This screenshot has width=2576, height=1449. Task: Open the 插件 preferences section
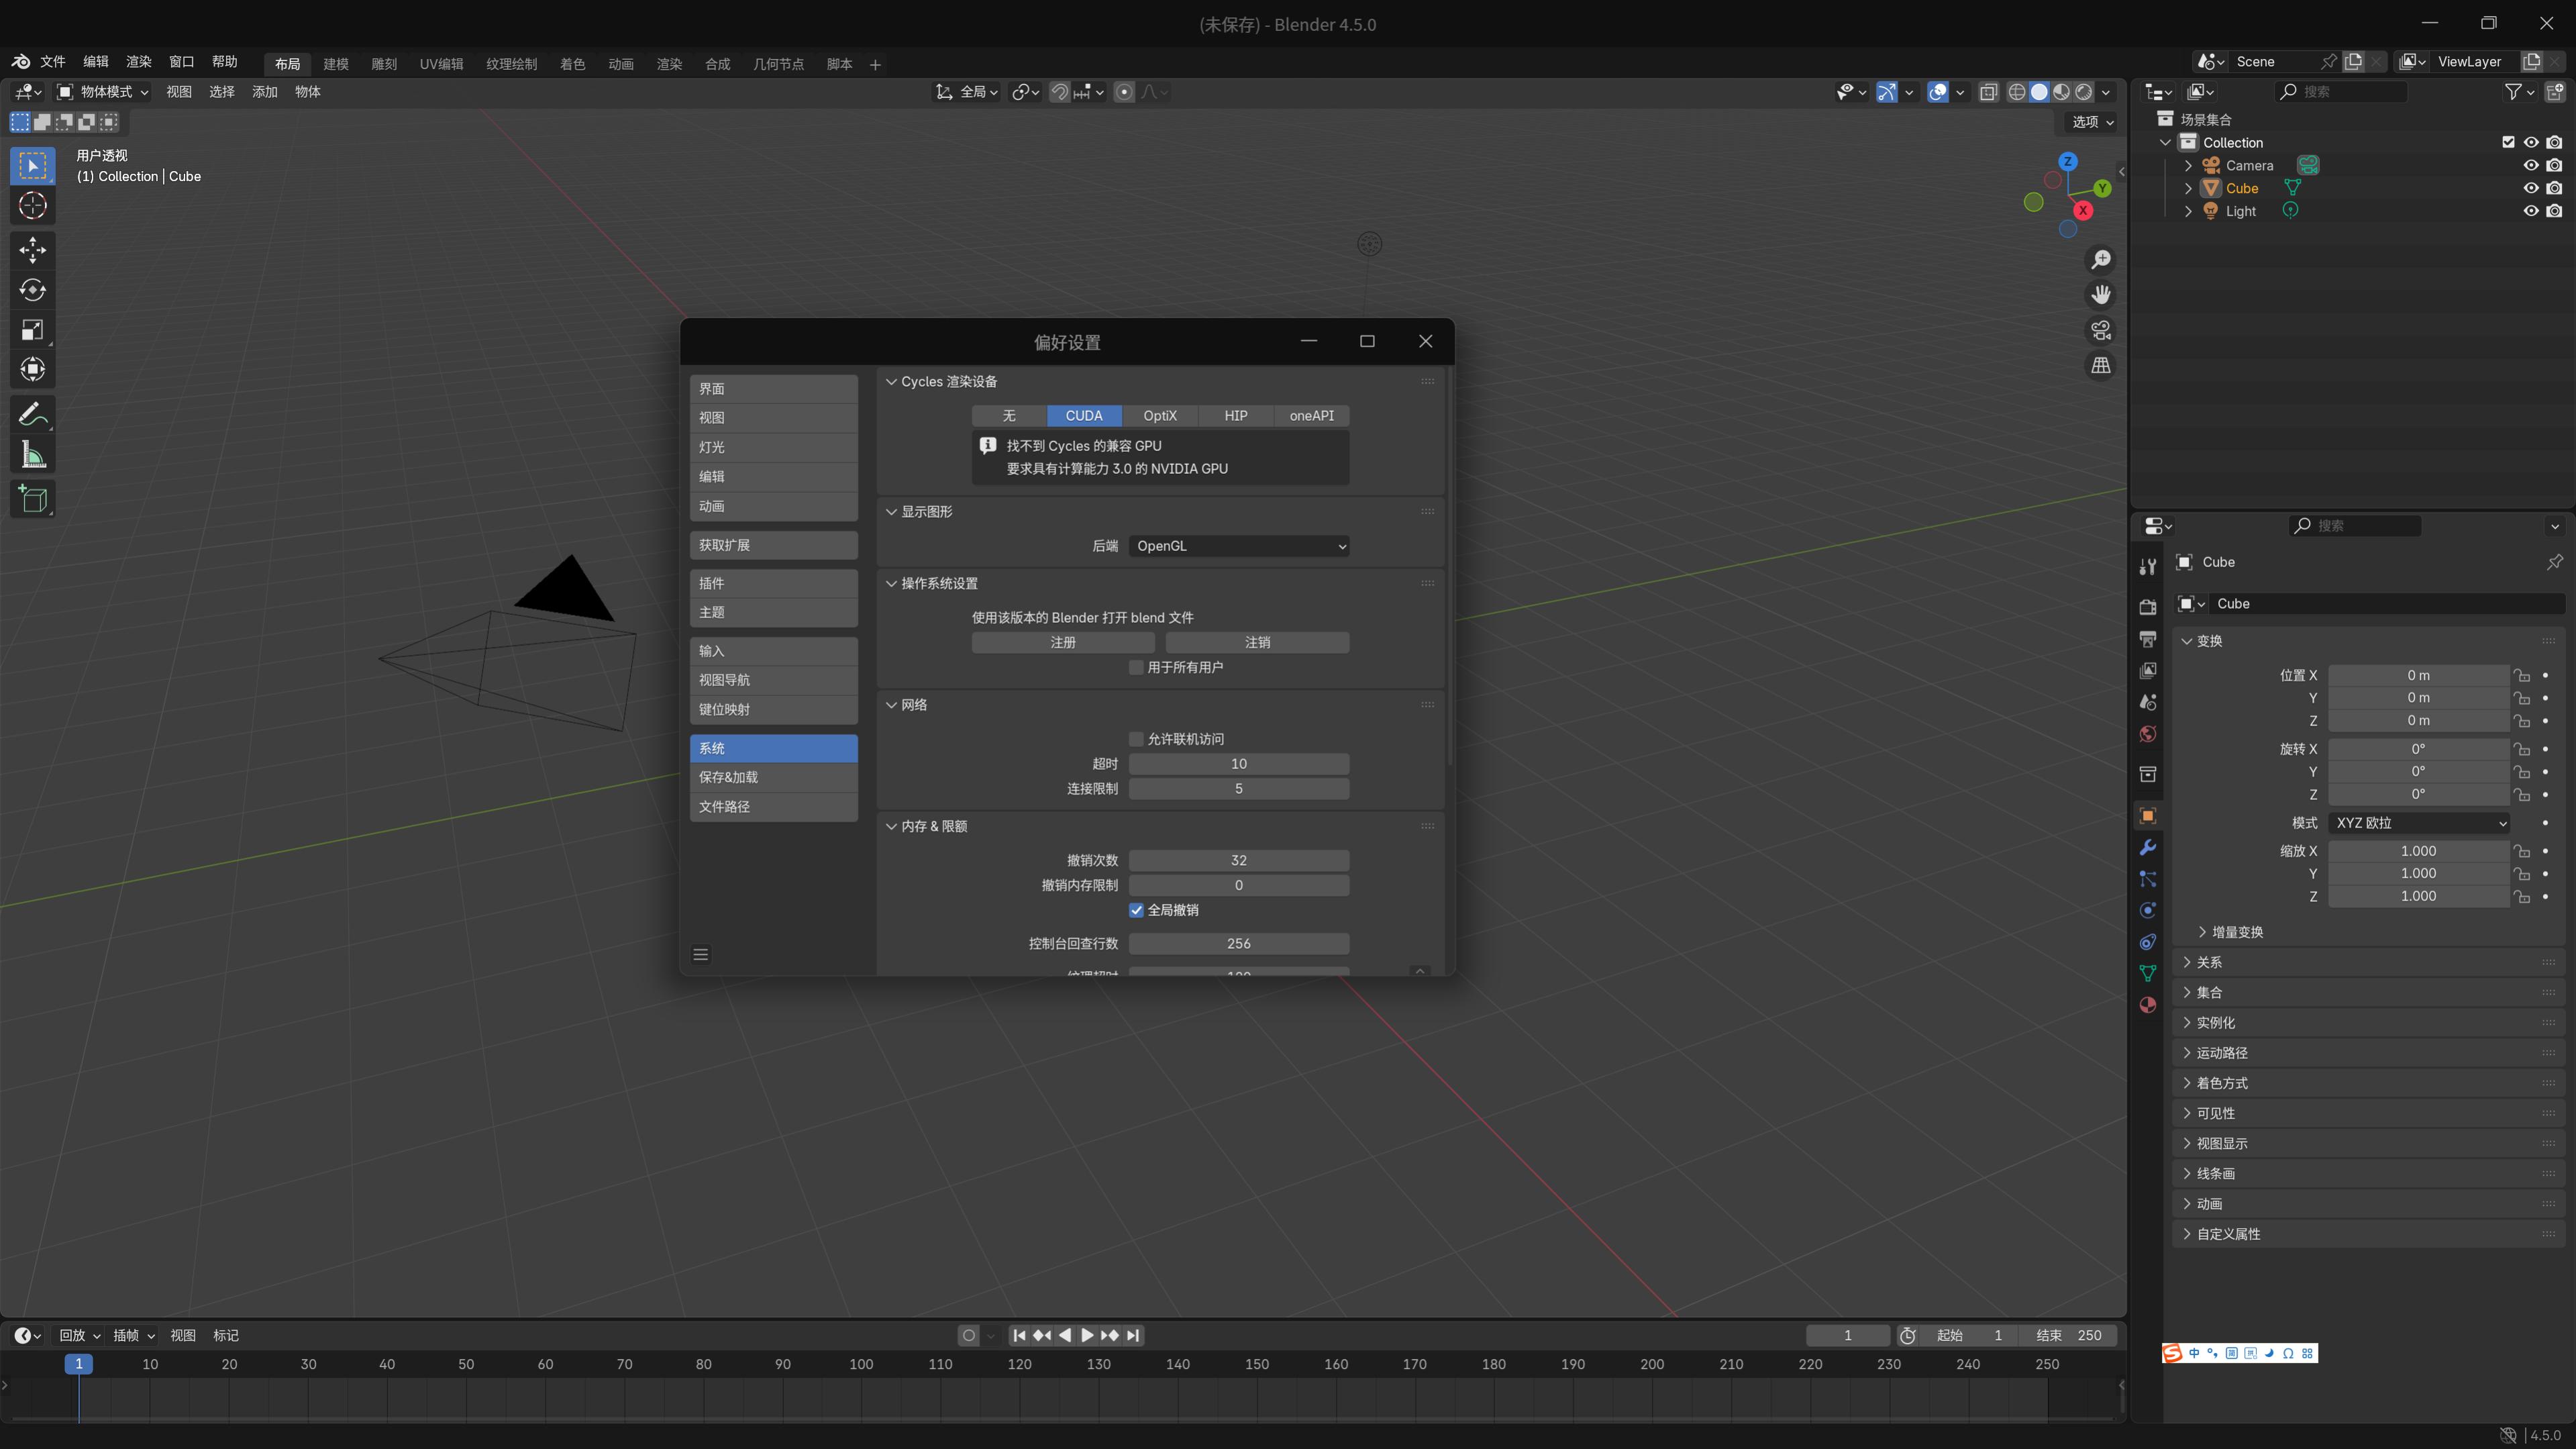point(774,583)
